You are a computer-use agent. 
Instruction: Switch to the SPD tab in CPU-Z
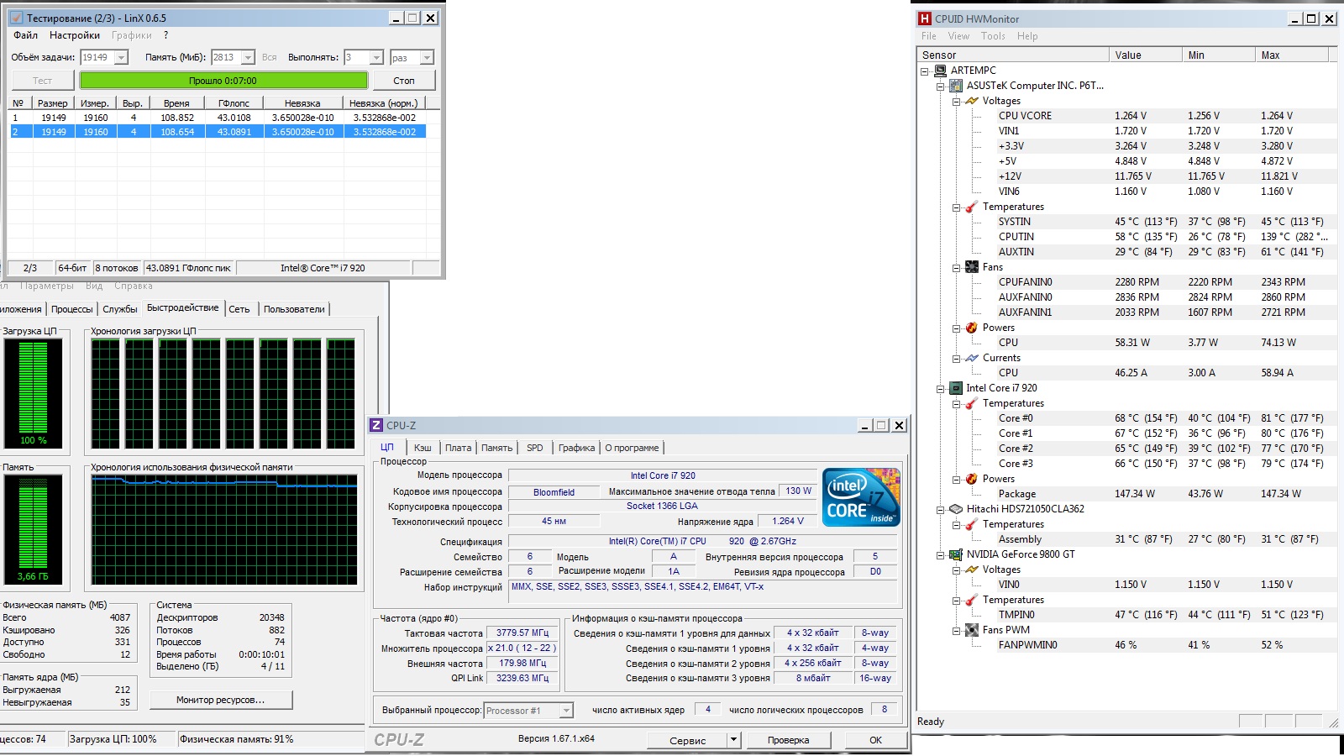[534, 448]
